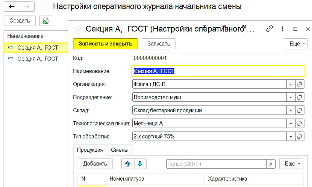Screen dimensions: 312x187
Task: Focus the Подразделение field Производство муки
Action: point(209,97)
